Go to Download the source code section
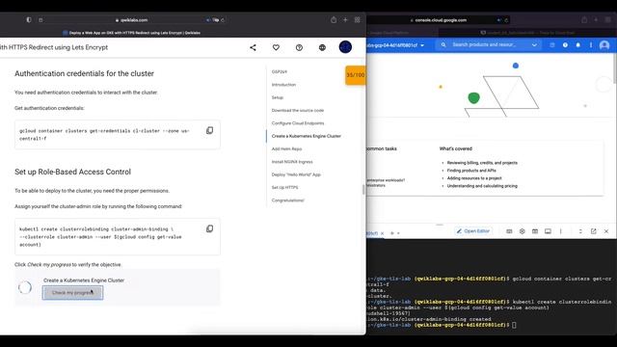The image size is (617, 347). coord(298,110)
